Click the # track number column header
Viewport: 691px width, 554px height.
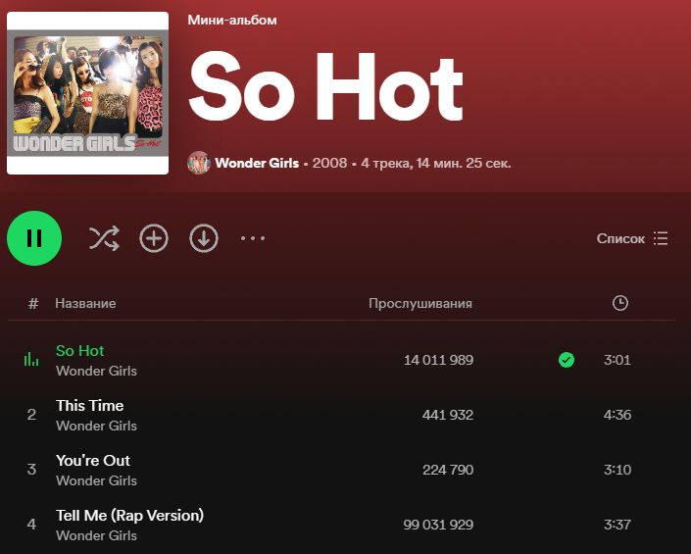click(x=33, y=303)
